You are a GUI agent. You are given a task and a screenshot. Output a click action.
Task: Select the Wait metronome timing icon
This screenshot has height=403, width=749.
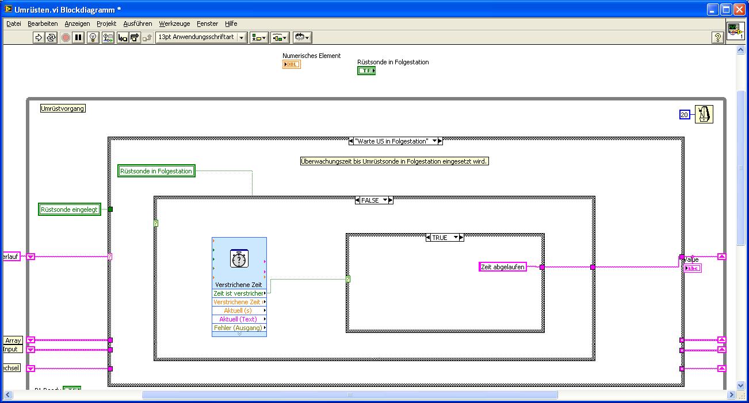pos(704,114)
